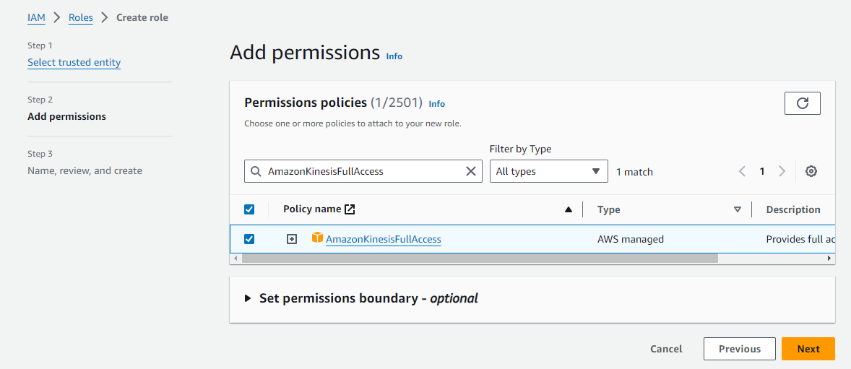The height and width of the screenshot is (369, 851).
Task: Click the Policy name external link icon
Action: point(350,209)
